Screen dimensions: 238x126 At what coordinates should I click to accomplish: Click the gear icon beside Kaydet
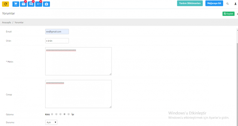click(237, 14)
